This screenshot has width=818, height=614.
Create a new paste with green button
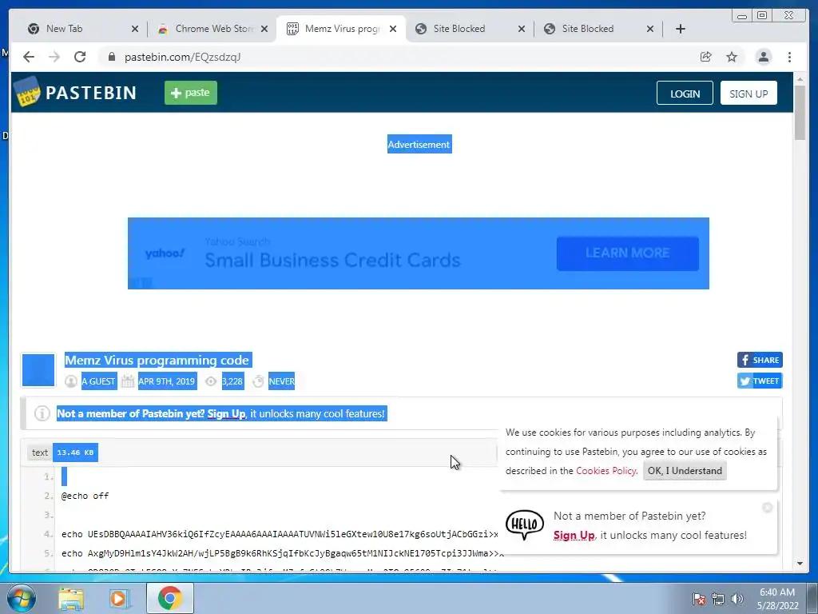[191, 93]
